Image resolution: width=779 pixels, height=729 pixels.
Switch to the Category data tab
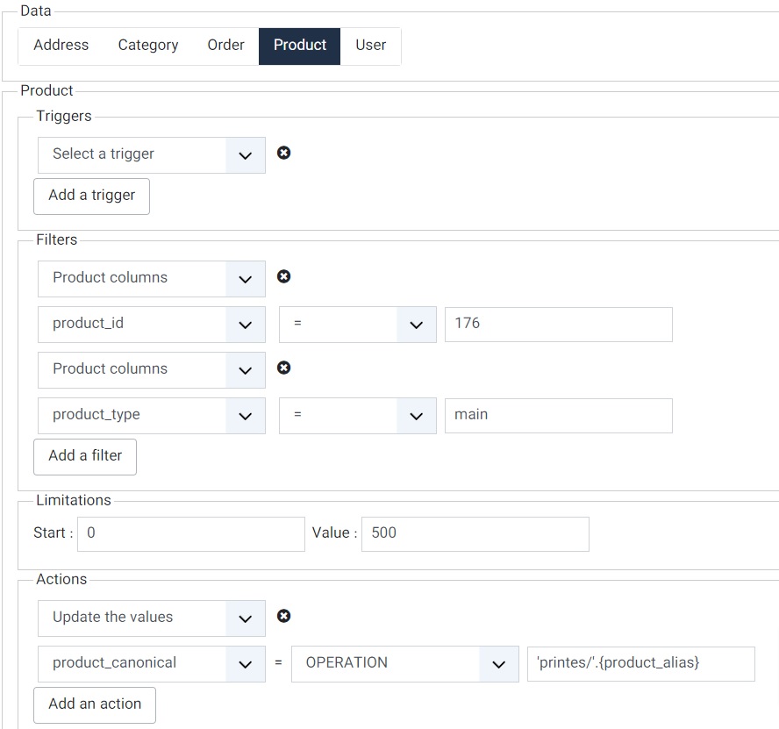click(x=148, y=46)
